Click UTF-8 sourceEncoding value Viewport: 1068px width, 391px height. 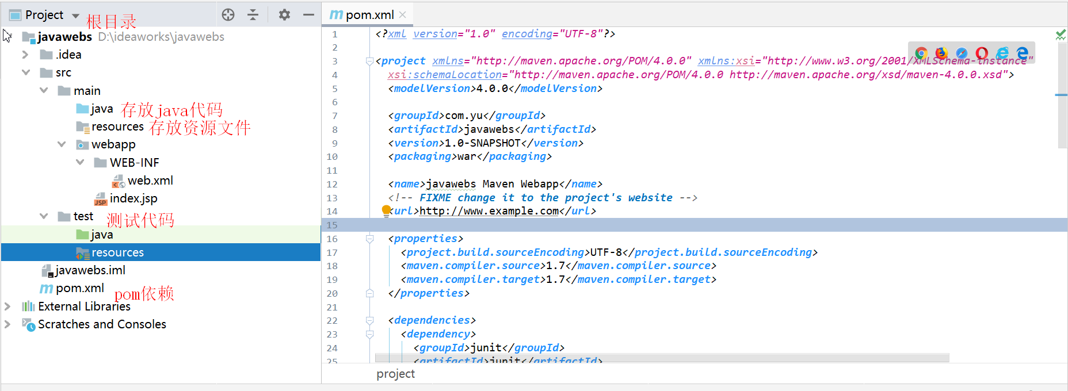click(606, 252)
